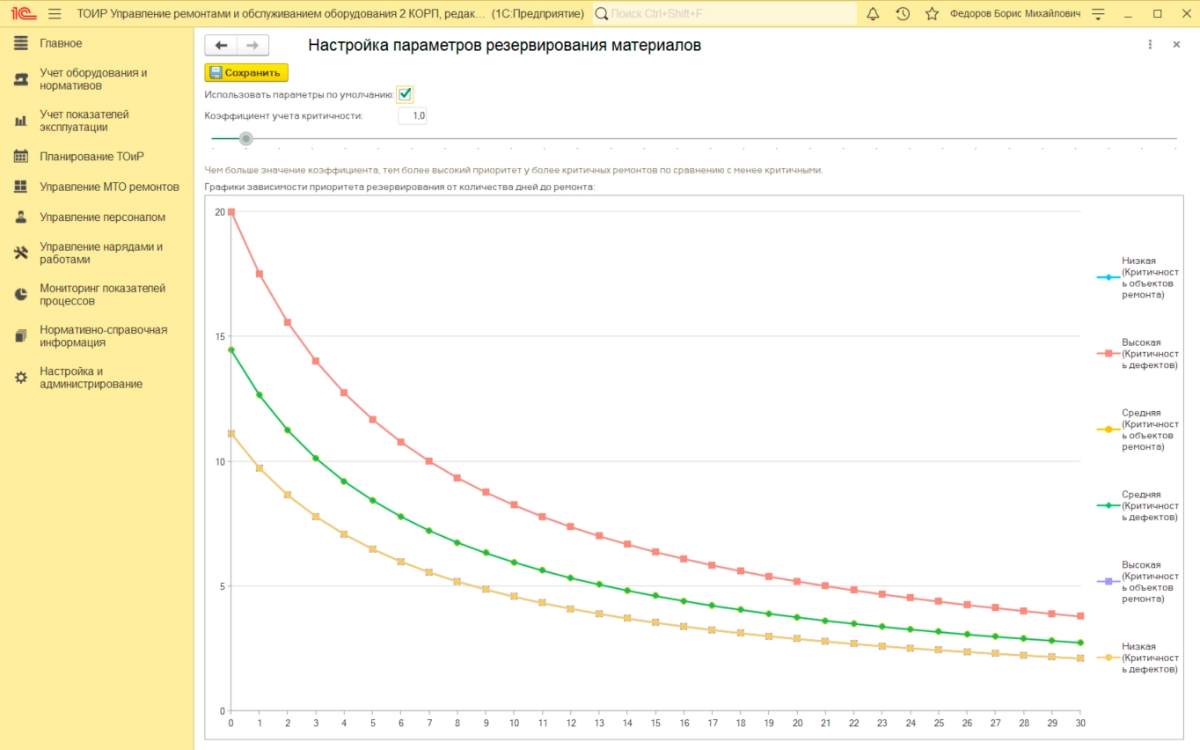Click the 'Сохранить' button
Screen dimensions: 1200x750
coord(246,73)
